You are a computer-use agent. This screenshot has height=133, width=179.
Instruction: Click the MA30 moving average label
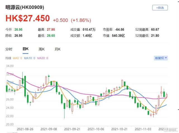coord(42,58)
